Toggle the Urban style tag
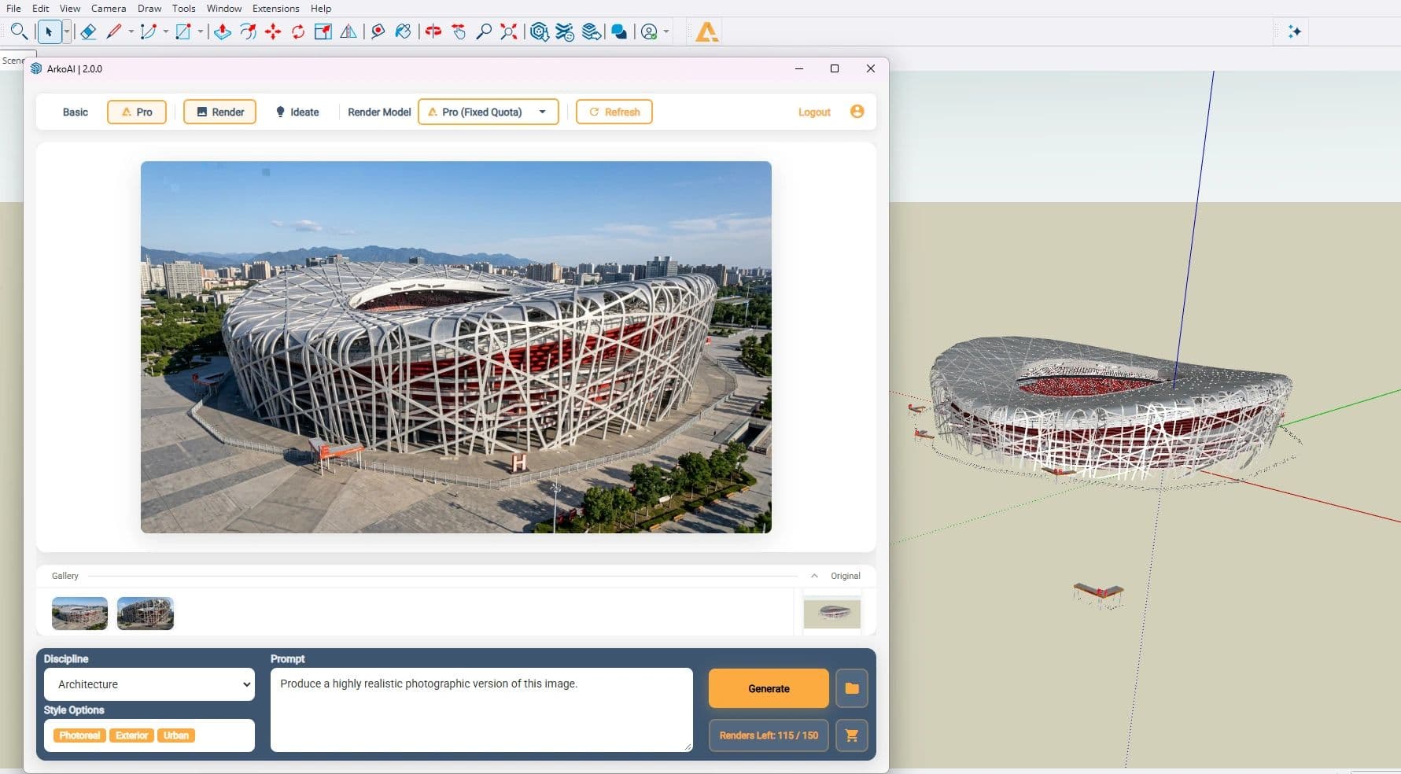 (x=176, y=735)
